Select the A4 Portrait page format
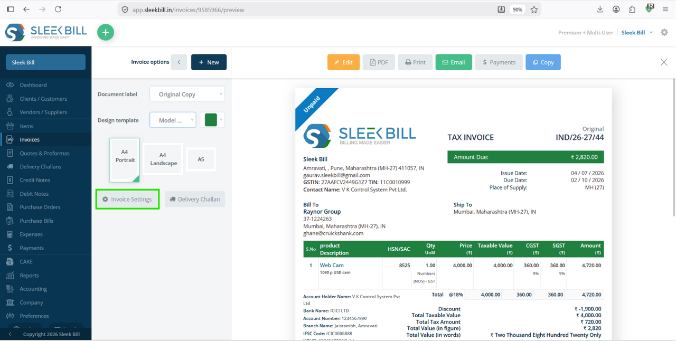Viewport: 676px width, 341px height. (125, 160)
